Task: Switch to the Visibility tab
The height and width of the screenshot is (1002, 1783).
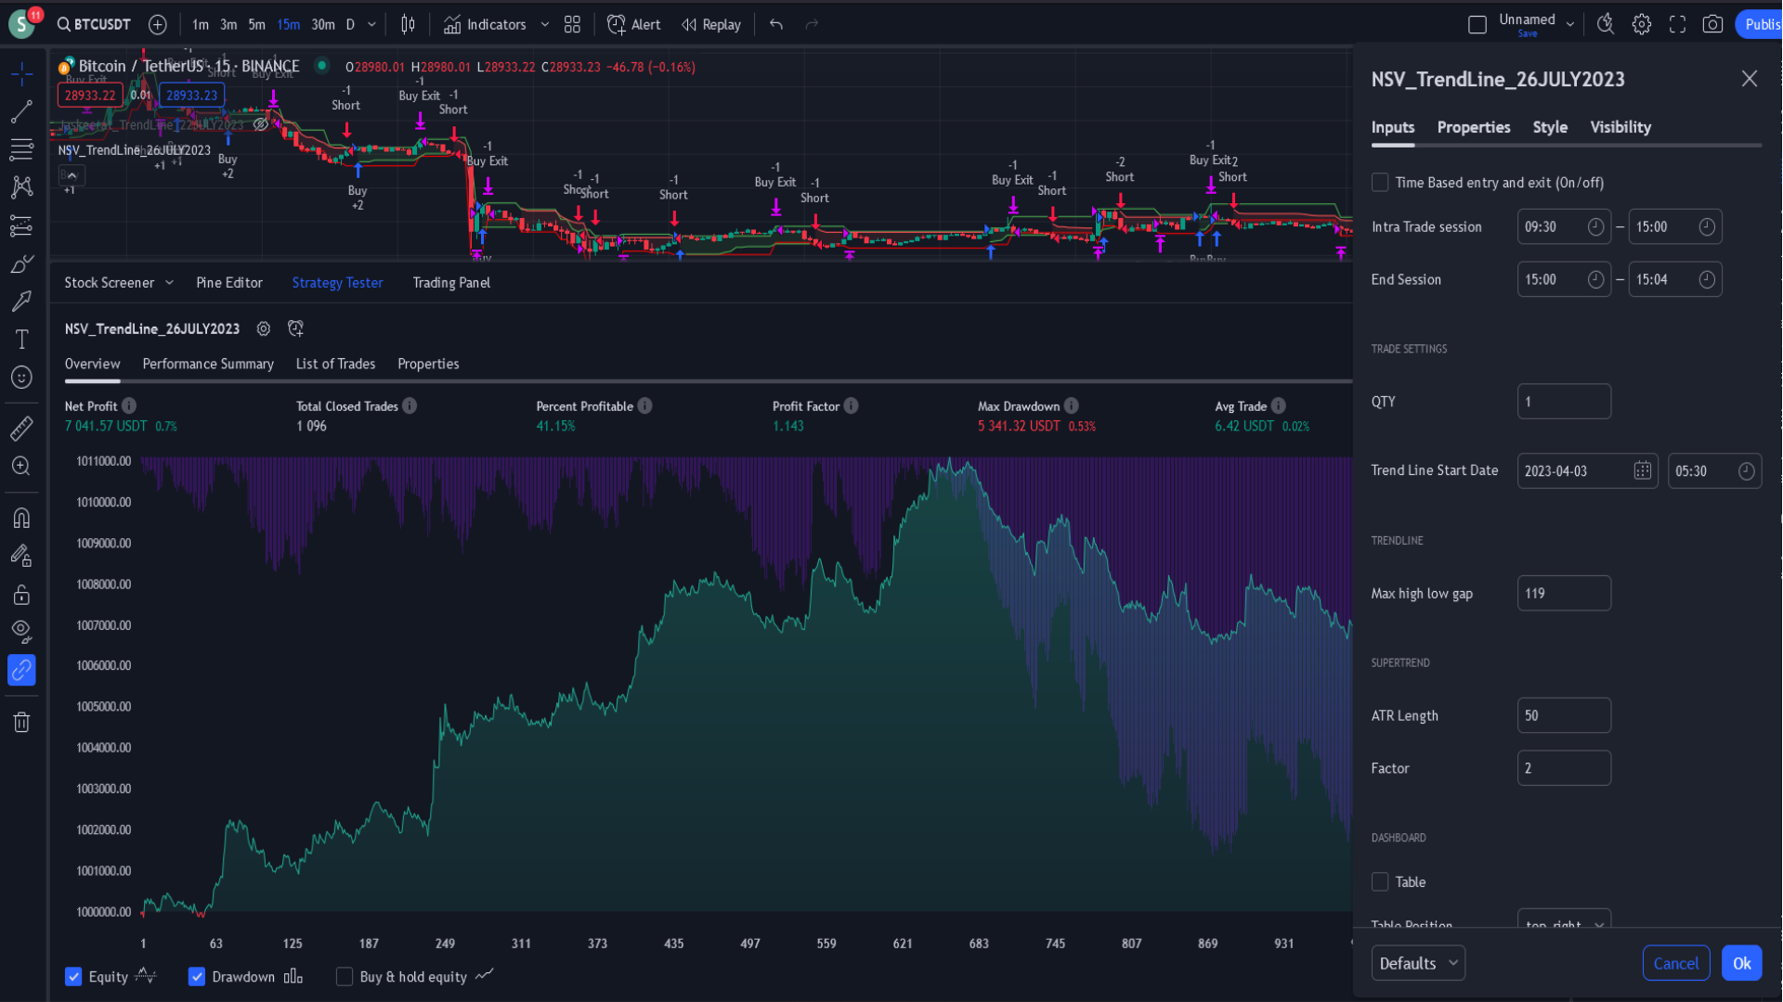Action: pos(1620,127)
